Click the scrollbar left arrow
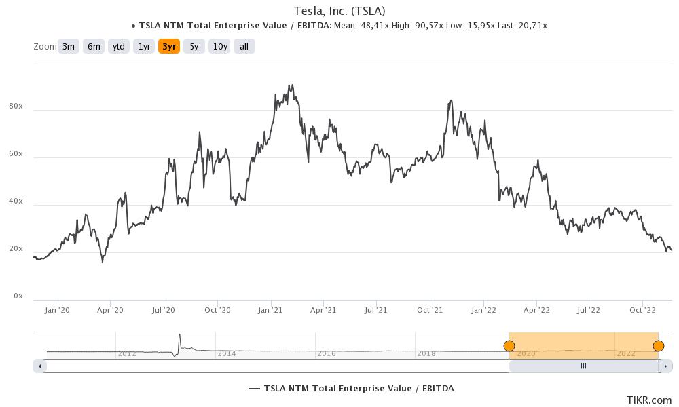The height and width of the screenshot is (407, 679). point(39,366)
